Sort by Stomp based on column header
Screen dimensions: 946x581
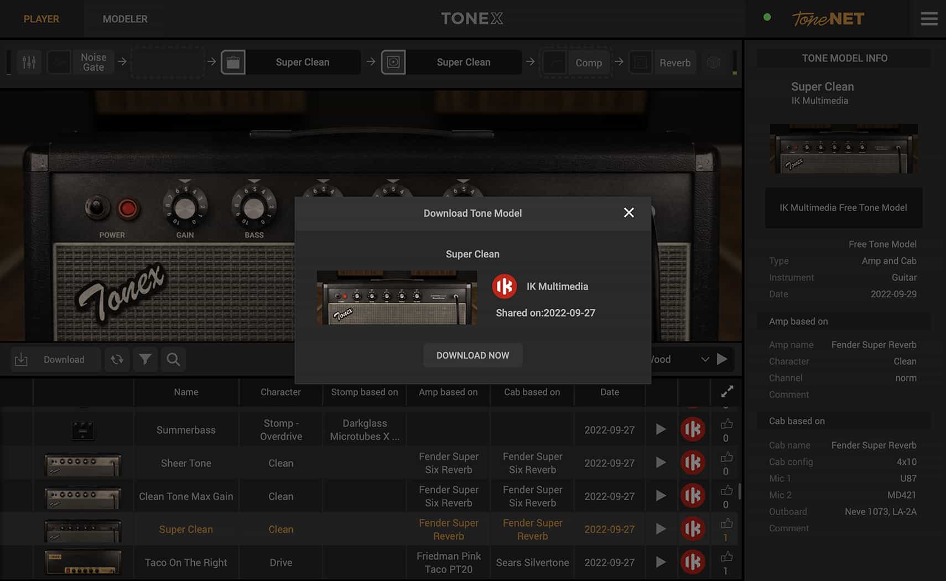tap(365, 392)
